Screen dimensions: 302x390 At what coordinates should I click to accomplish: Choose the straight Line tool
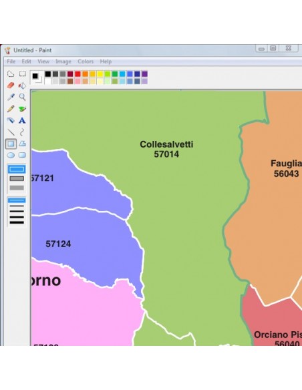(11, 132)
